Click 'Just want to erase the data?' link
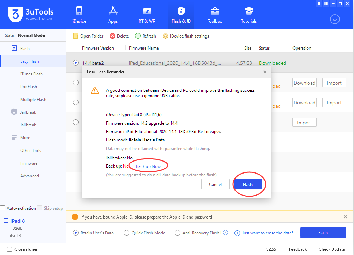 [x=267, y=233]
